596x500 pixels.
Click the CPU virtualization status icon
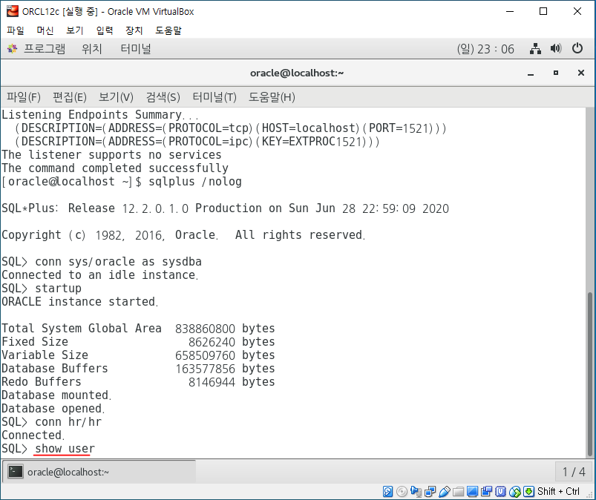[500, 491]
